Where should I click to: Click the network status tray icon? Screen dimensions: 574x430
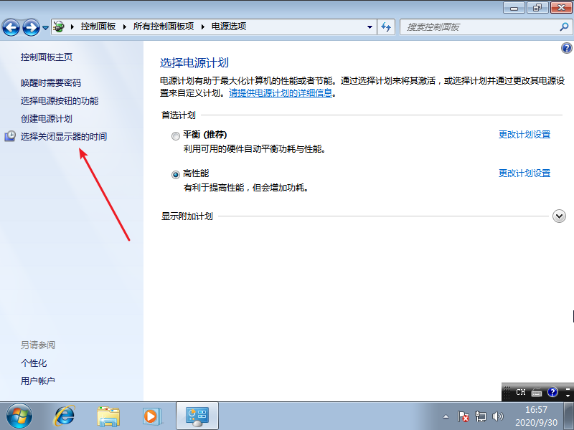point(481,416)
